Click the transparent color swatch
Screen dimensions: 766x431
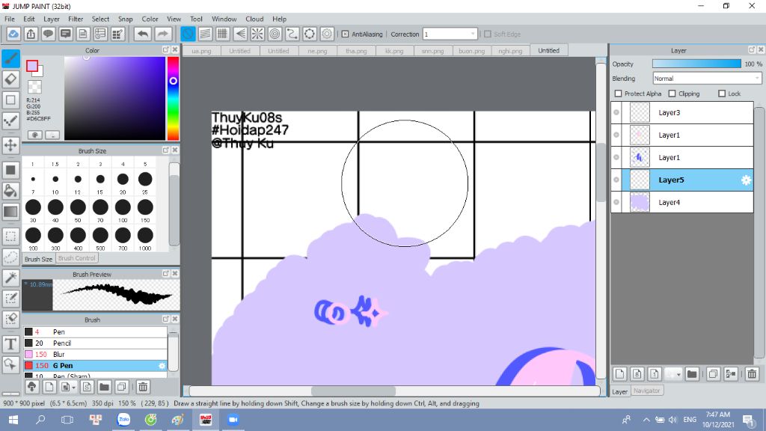point(34,87)
